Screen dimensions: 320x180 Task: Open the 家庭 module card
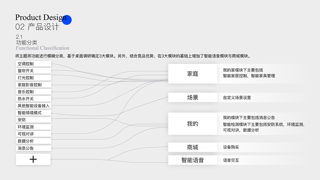tap(192, 73)
